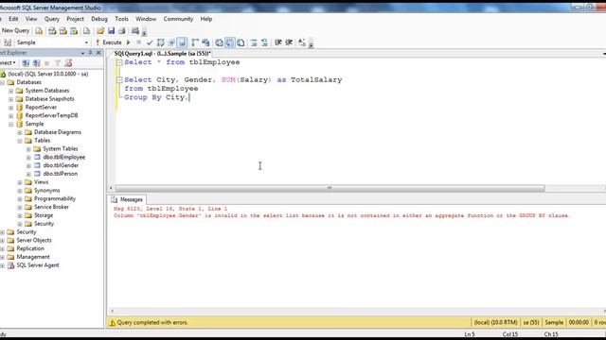Open Query Options from the toolbar
This screenshot has width=606, height=340.
(171, 42)
